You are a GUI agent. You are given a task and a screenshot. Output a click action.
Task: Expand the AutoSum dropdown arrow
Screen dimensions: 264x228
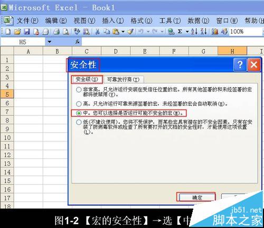[x=187, y=32]
